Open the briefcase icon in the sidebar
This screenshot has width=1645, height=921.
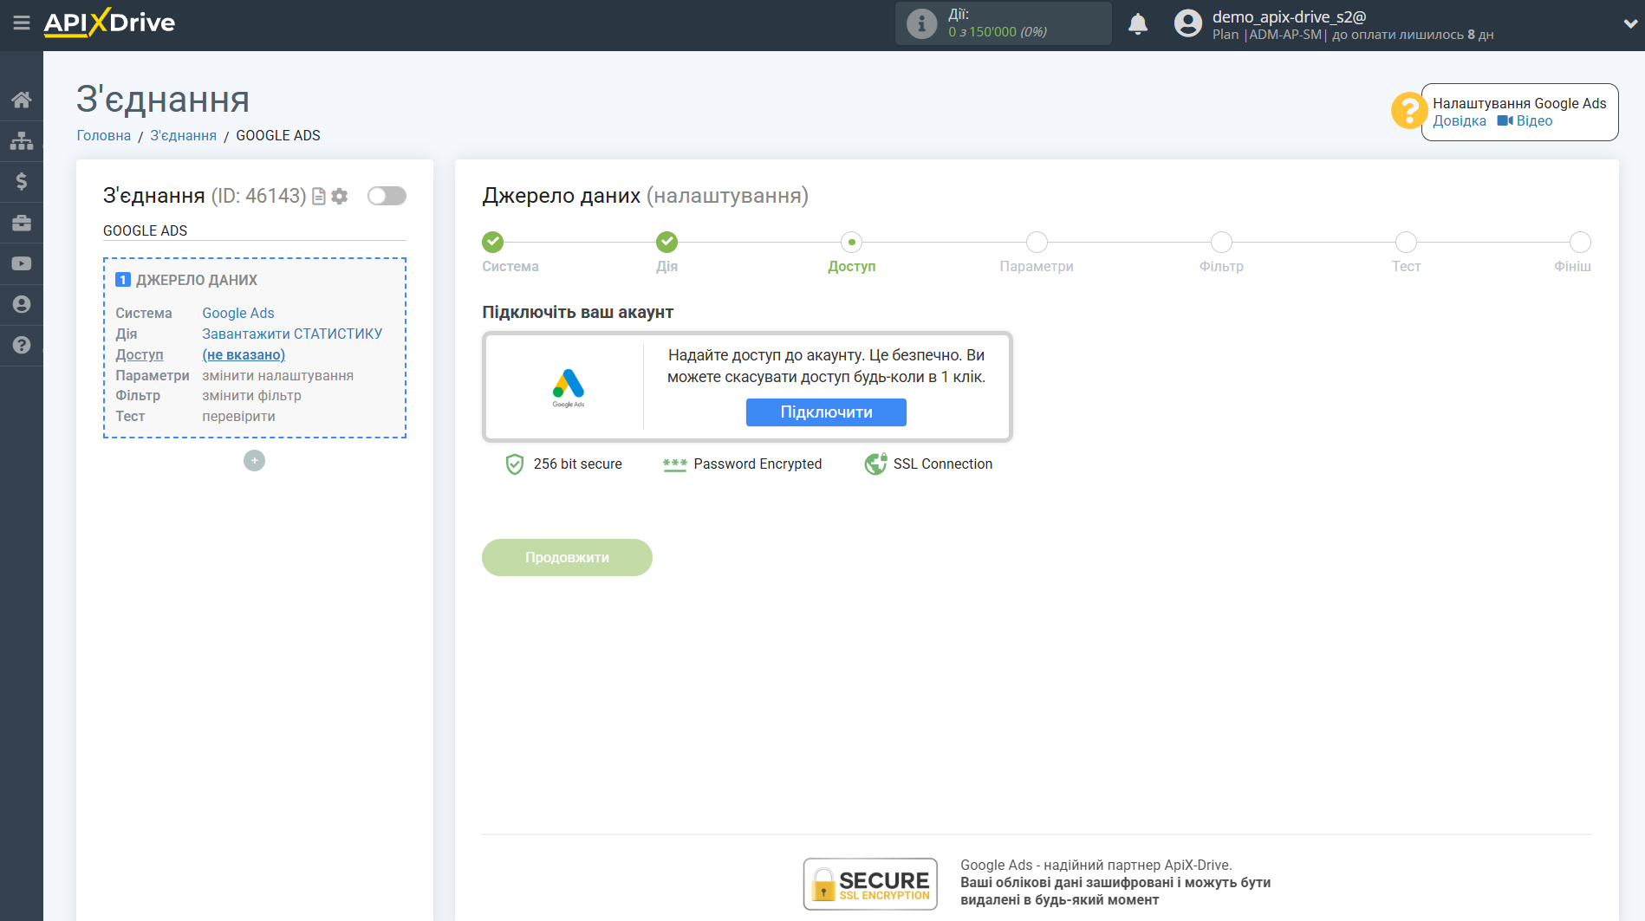(x=22, y=223)
